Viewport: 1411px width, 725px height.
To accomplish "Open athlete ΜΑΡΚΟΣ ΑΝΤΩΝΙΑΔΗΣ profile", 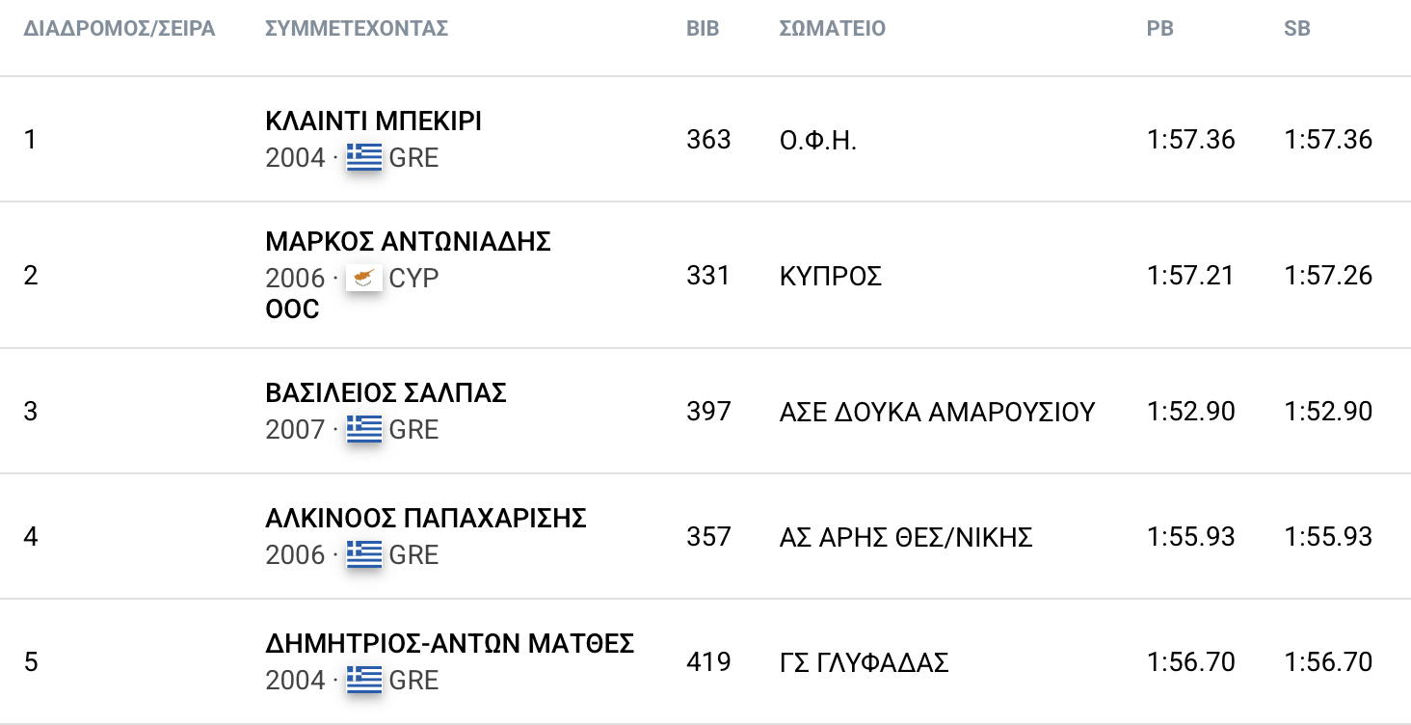I will 408,241.
